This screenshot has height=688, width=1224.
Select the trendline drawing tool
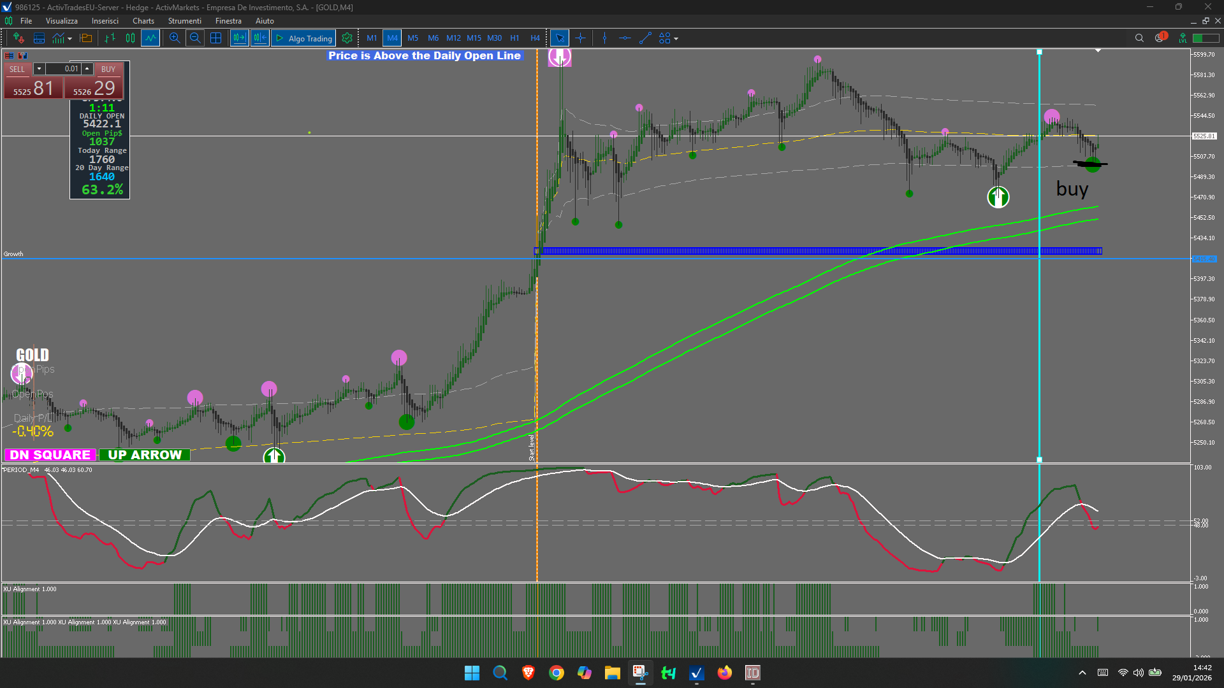pyautogui.click(x=645, y=38)
